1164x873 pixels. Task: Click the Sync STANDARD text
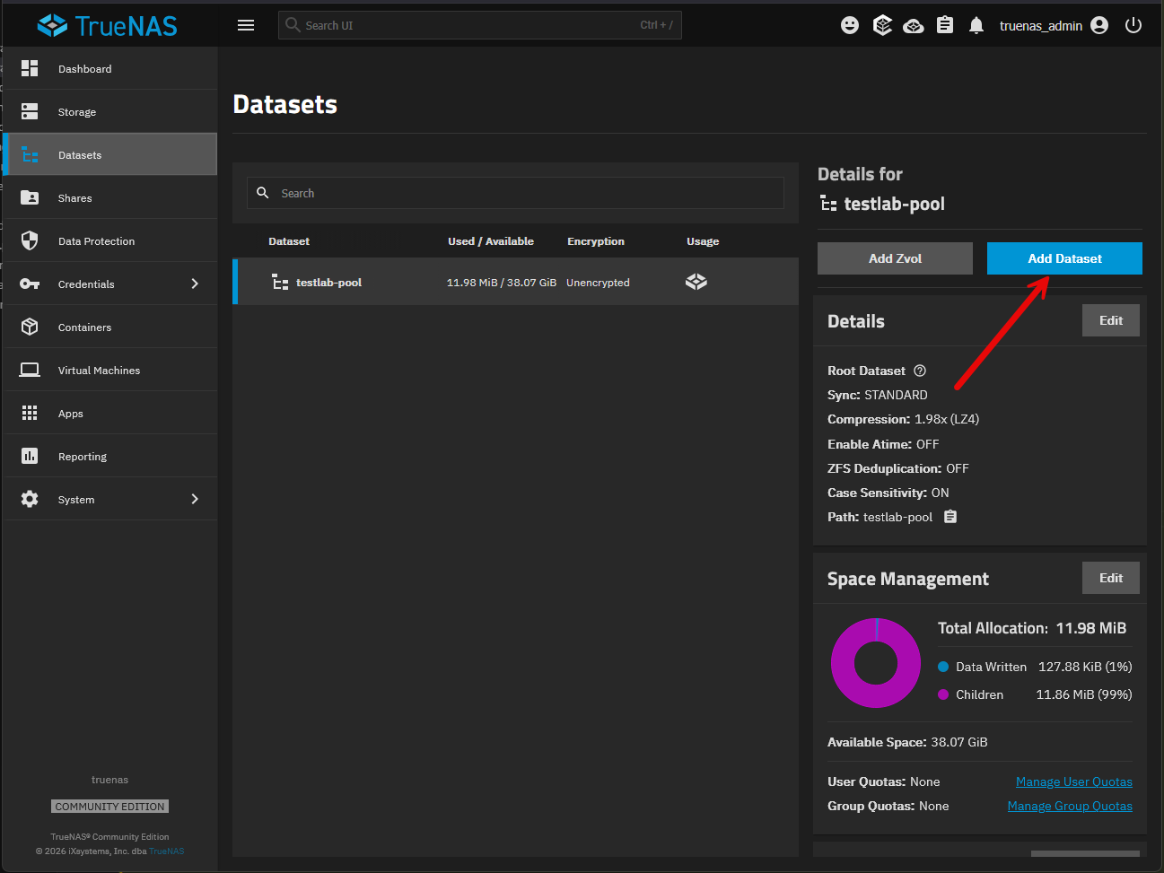click(x=878, y=395)
